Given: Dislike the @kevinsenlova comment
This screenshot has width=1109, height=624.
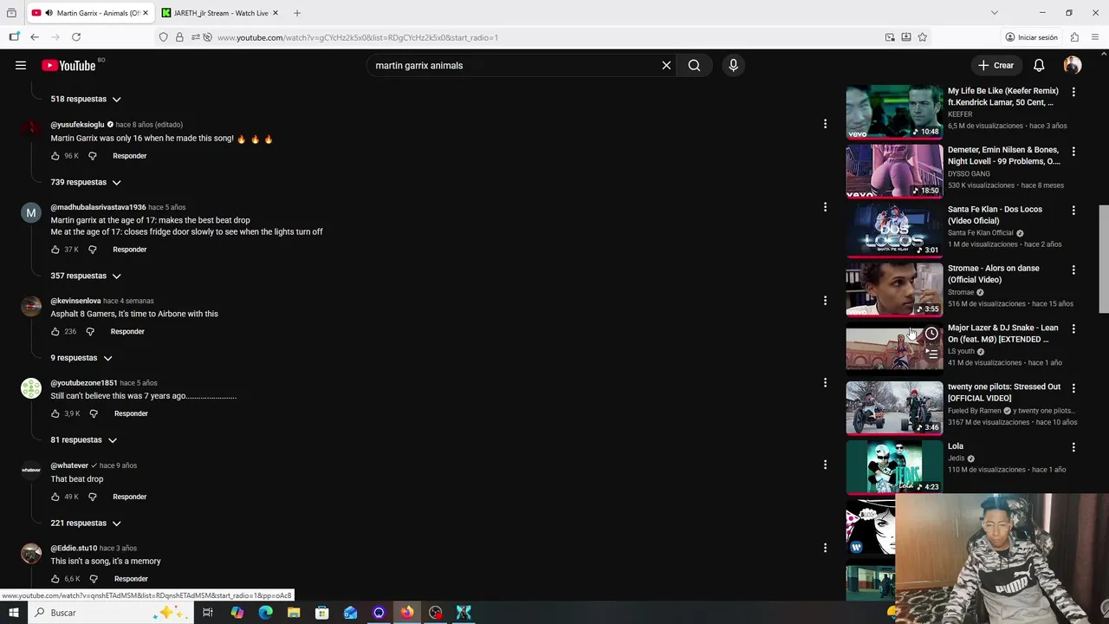Looking at the screenshot, I should click(90, 331).
